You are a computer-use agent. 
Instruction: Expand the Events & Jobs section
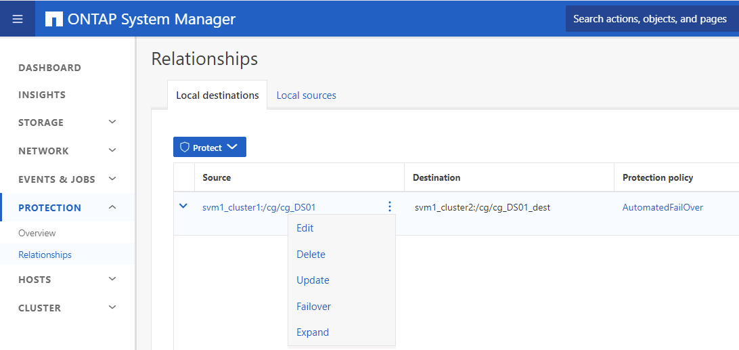[x=112, y=179]
